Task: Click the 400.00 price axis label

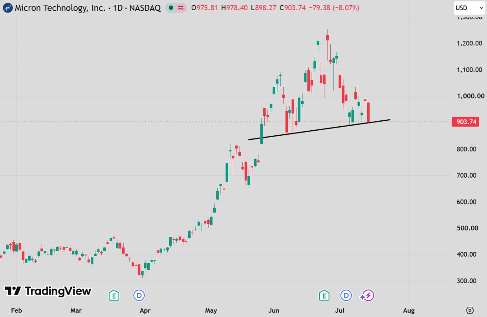Action: click(x=466, y=254)
